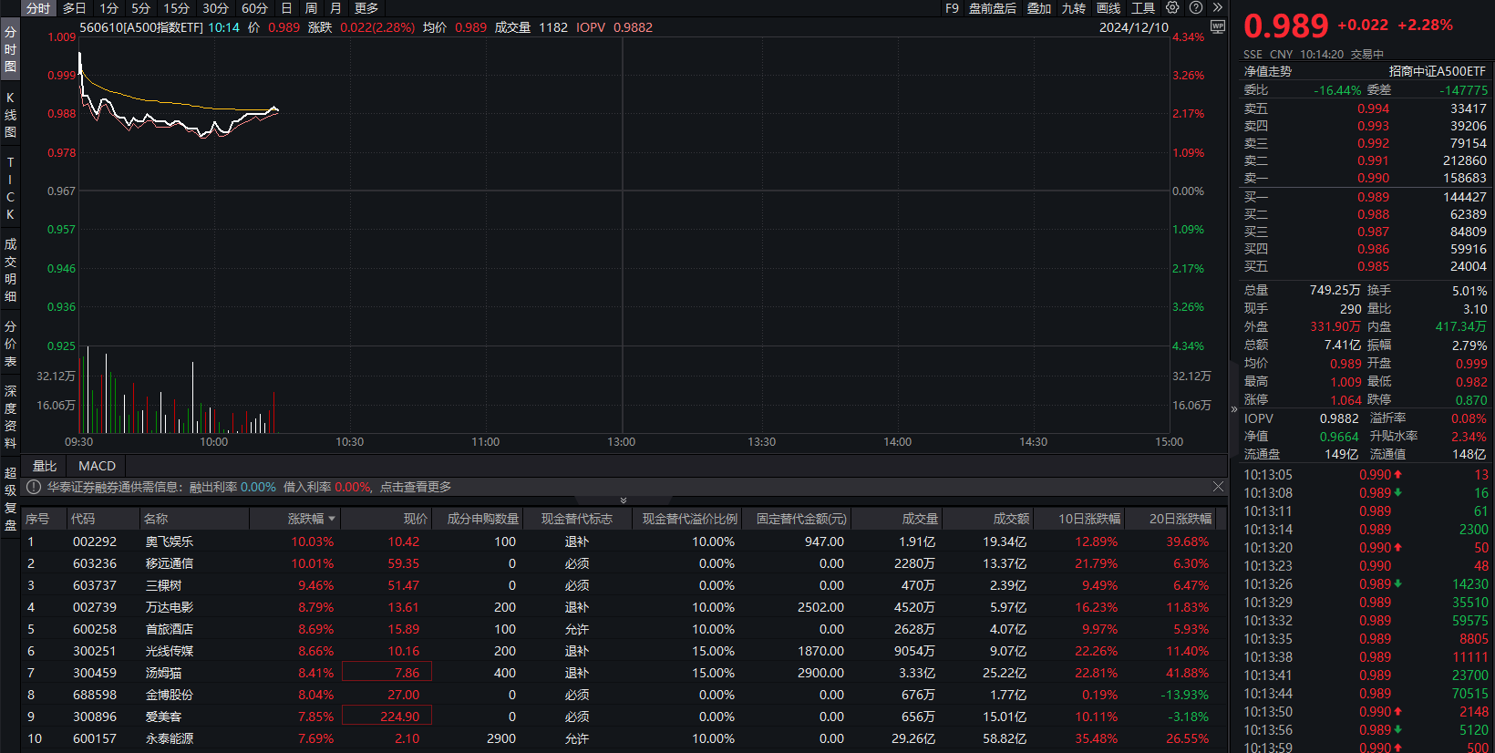Collapse the right quote panel side arrow

1234,409
